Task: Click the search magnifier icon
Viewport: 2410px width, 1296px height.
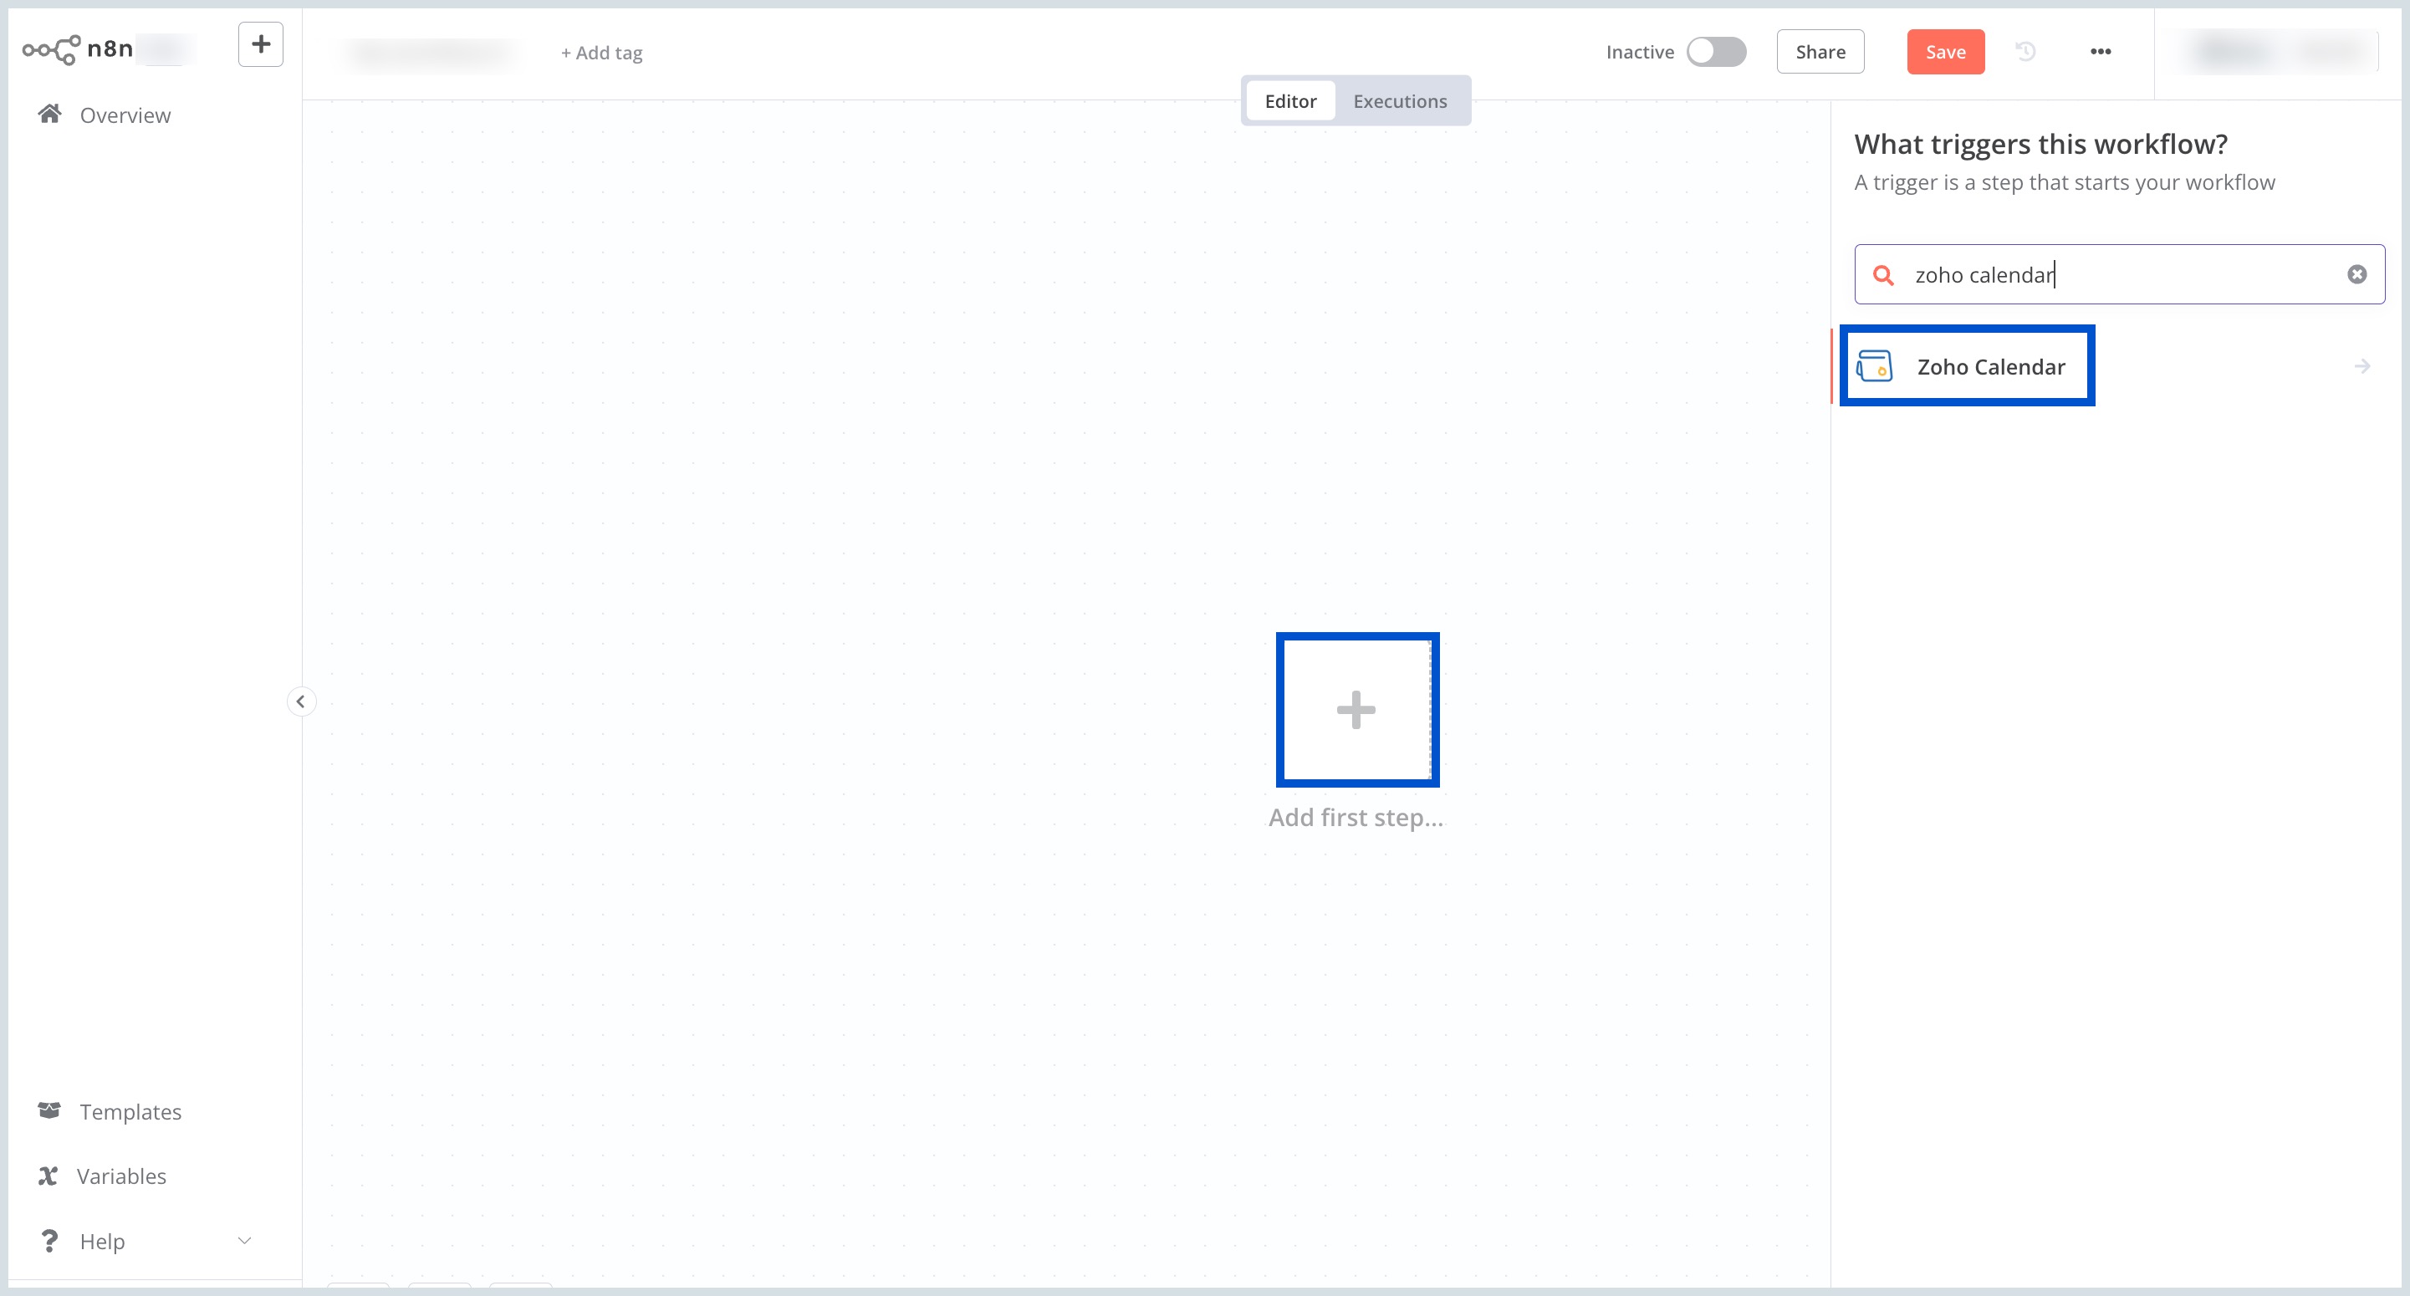Action: pos(1883,275)
